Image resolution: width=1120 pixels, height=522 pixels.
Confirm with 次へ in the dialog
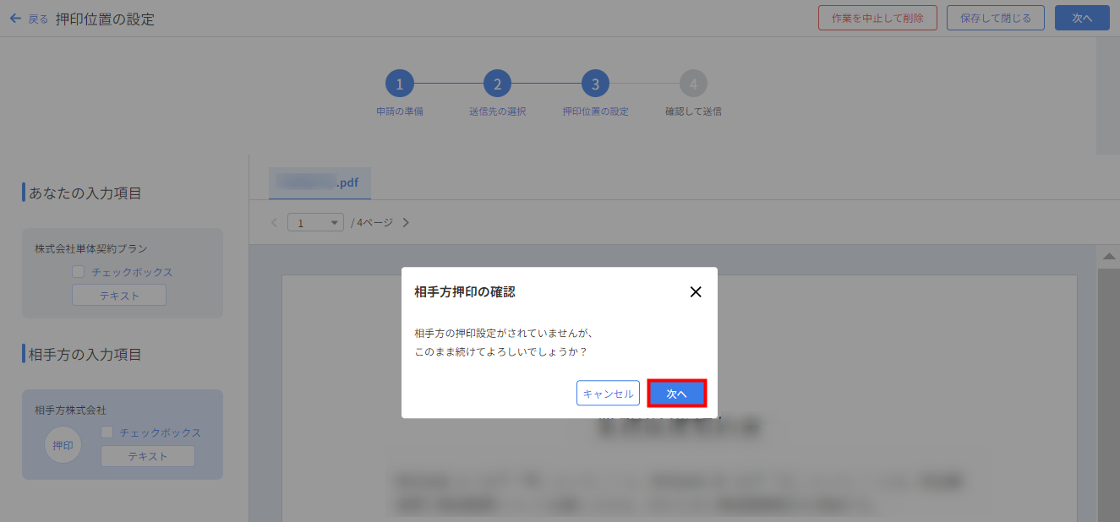tap(676, 394)
